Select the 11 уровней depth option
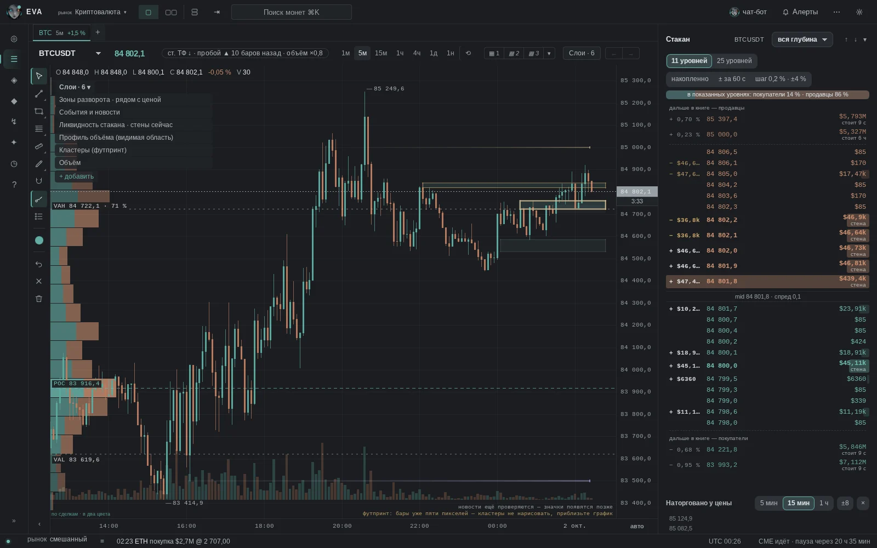This screenshot has height=548, width=877. click(689, 61)
